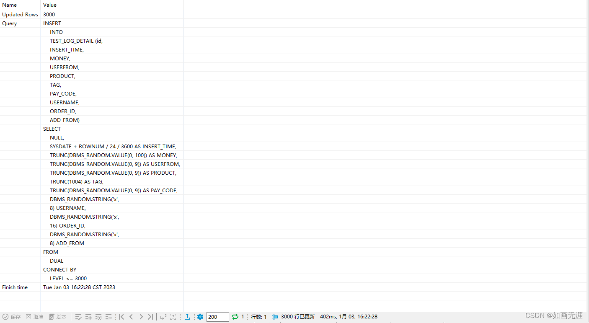Click the fetch size field showing 200
The image size is (589, 323).
click(x=218, y=317)
